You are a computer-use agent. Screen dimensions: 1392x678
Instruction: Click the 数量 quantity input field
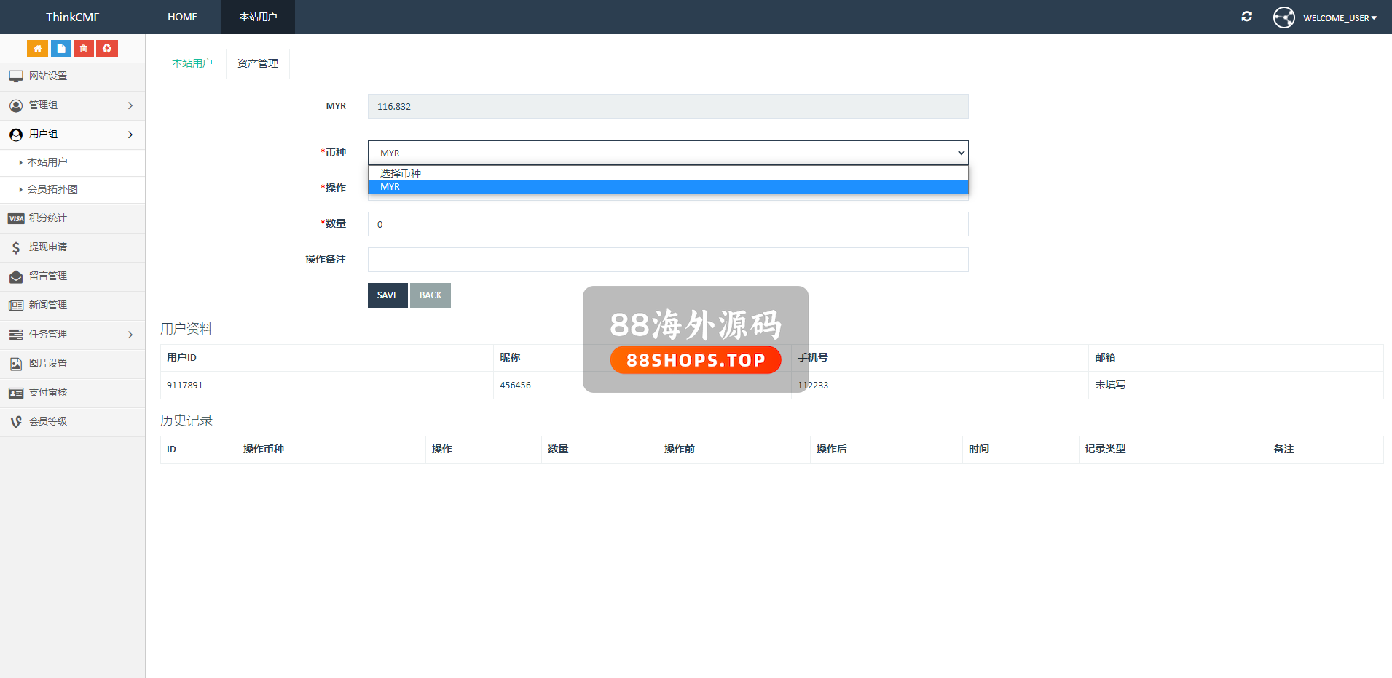(x=667, y=224)
